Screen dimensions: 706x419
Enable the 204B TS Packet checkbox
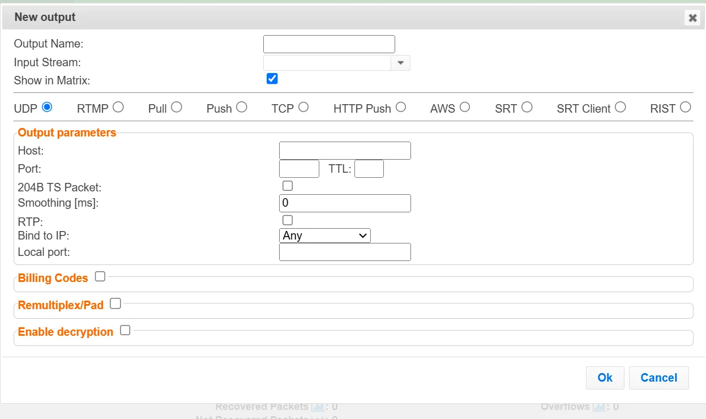click(x=288, y=186)
